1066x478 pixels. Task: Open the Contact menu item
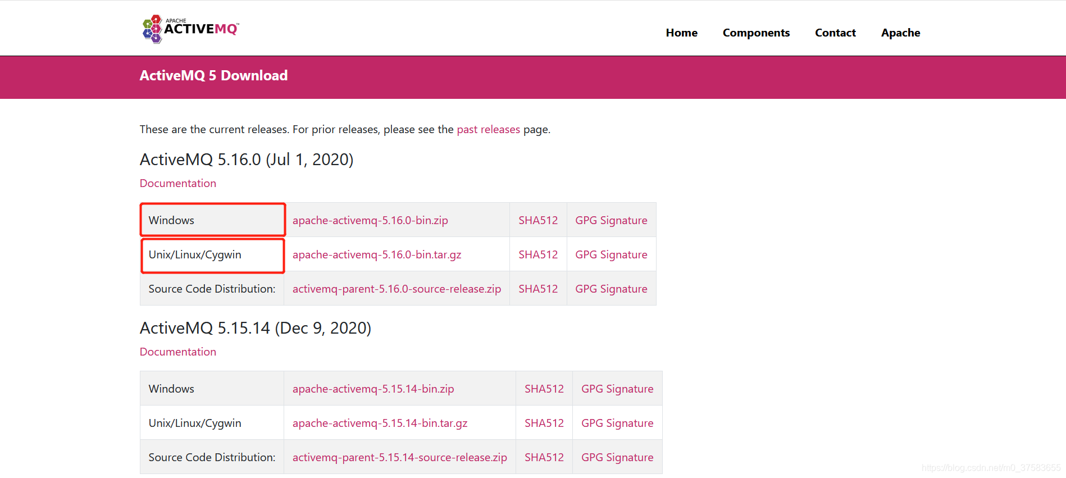coord(835,33)
